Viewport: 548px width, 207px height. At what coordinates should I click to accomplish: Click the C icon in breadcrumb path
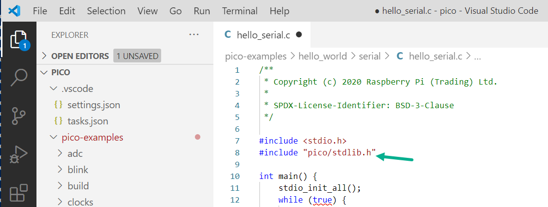tap(400, 56)
